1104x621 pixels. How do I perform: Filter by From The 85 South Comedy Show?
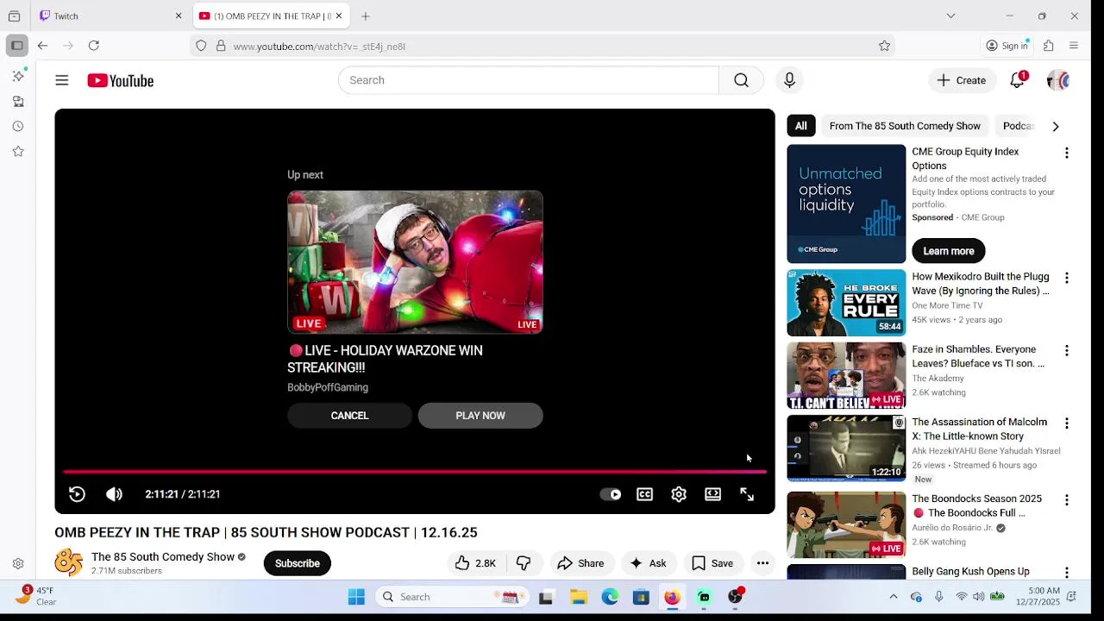pyautogui.click(x=905, y=126)
